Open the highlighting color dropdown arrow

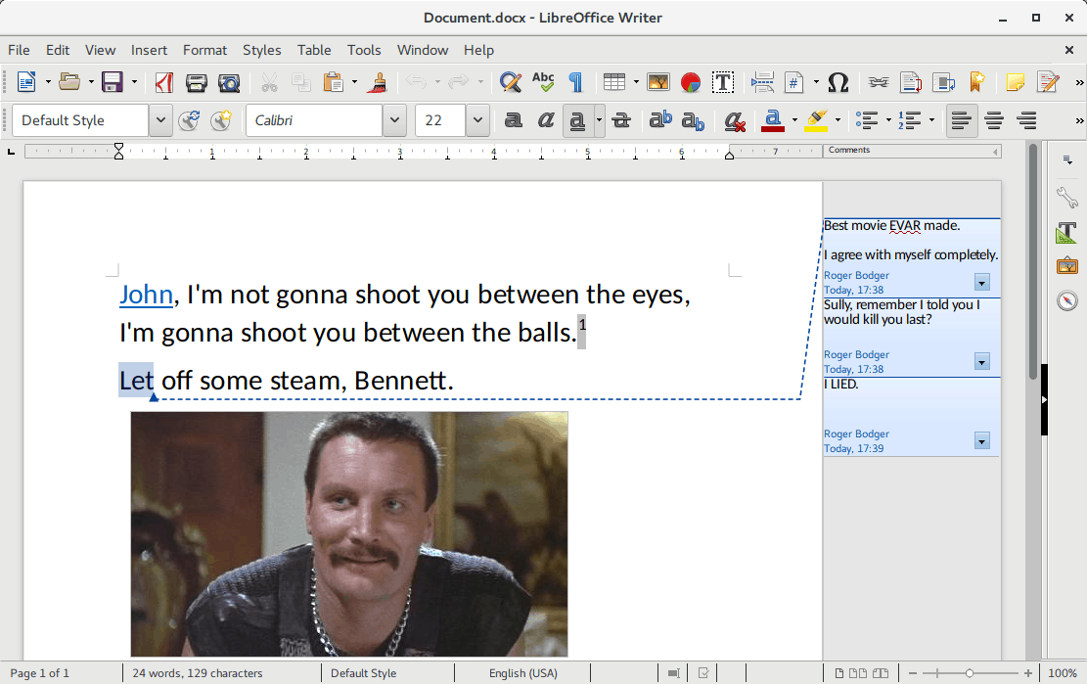tap(838, 120)
